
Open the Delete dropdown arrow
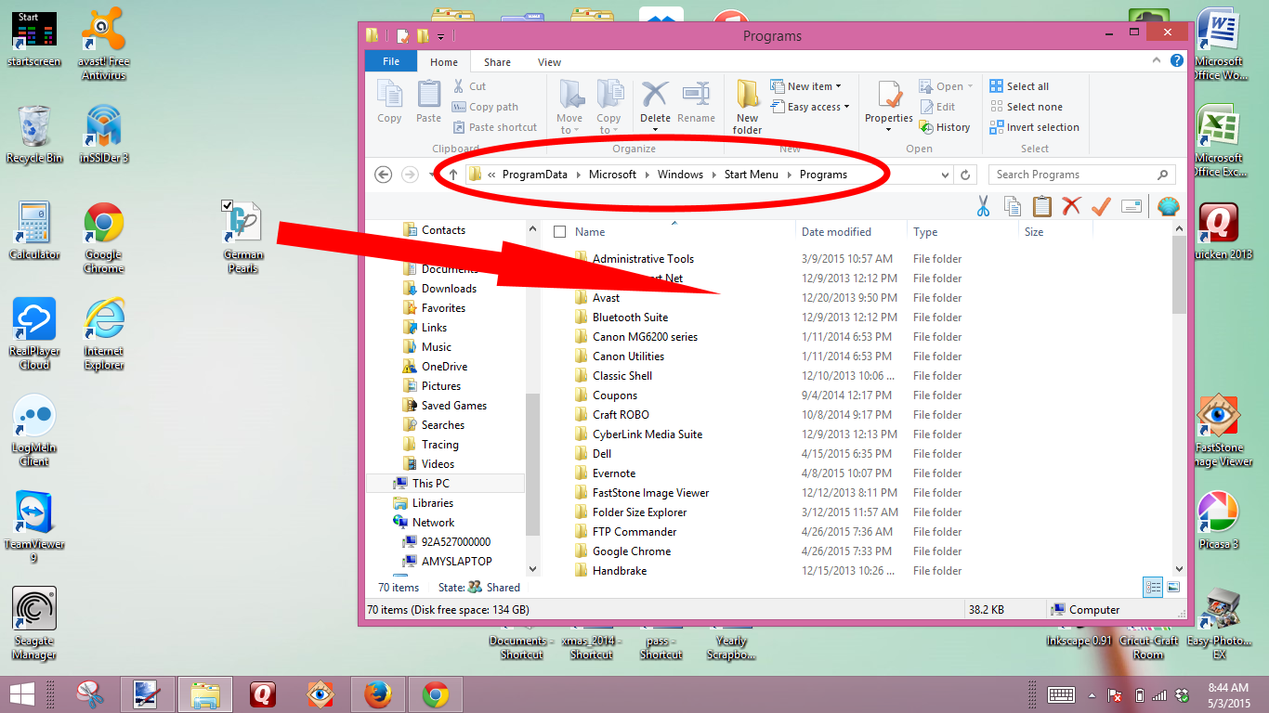click(x=655, y=129)
